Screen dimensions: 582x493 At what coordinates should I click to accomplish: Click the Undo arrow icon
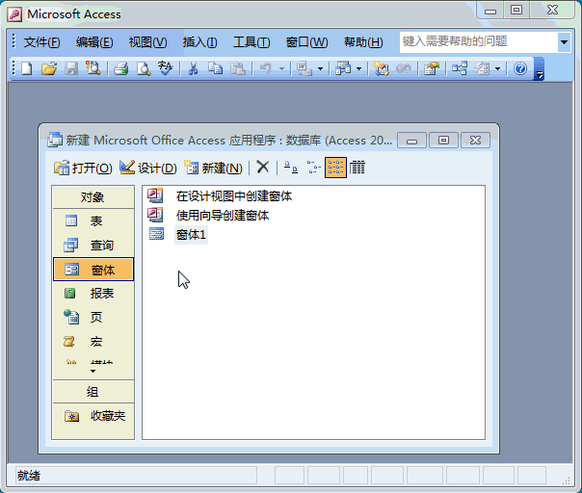click(266, 69)
